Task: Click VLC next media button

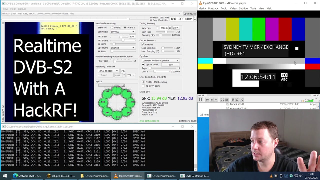Action: click(216, 99)
